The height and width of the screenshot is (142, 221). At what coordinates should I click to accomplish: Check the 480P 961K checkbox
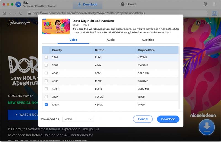[x=46, y=73]
